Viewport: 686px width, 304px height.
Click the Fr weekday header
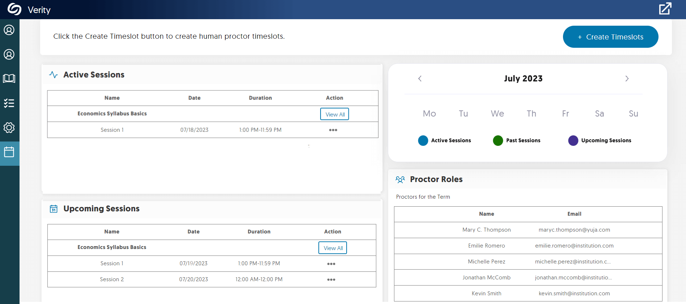566,114
